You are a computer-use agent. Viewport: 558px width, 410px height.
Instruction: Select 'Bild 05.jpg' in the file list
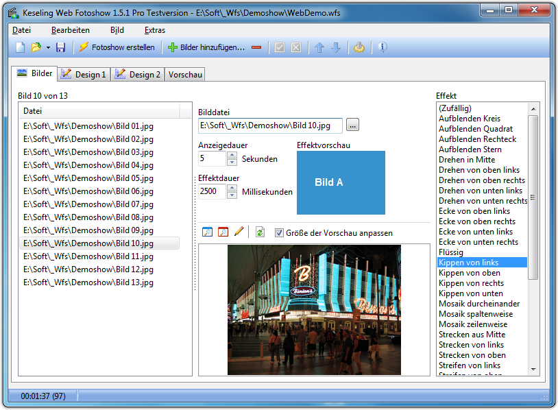(88, 178)
